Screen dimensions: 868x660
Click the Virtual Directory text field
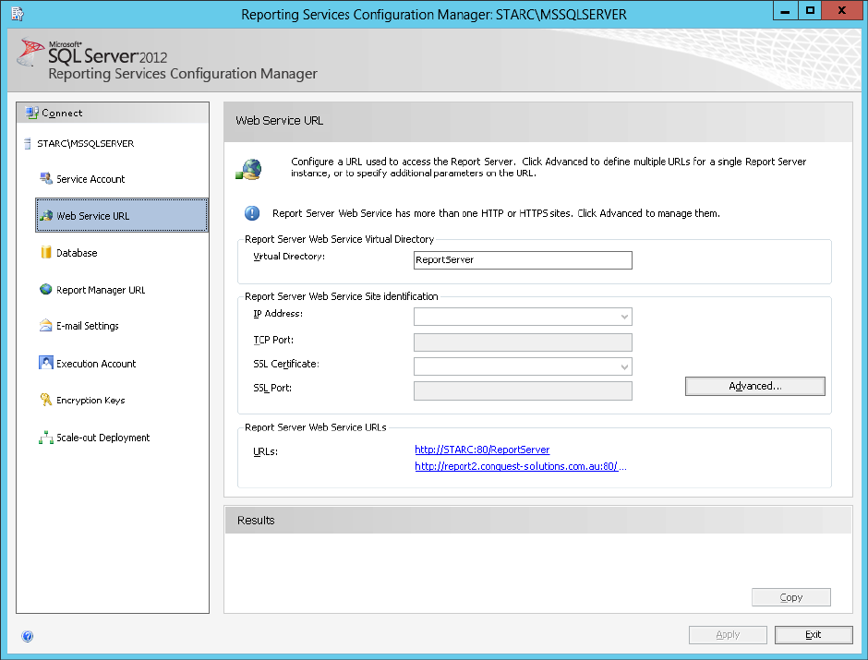point(523,260)
